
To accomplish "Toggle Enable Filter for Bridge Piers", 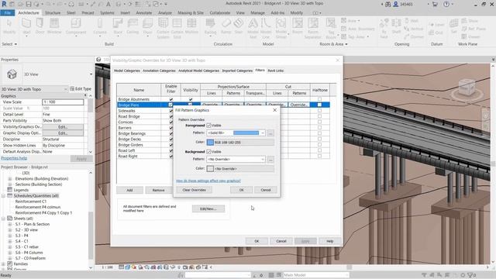I will pyautogui.click(x=170, y=105).
